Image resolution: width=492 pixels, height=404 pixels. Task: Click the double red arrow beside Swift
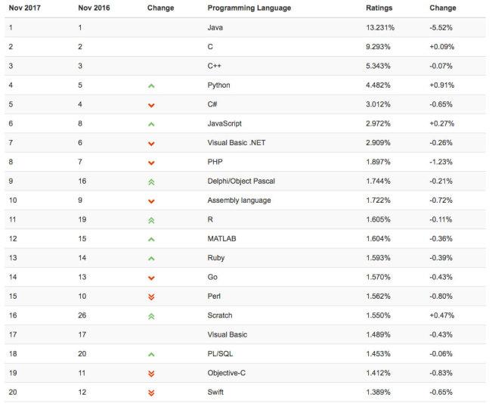click(x=152, y=393)
